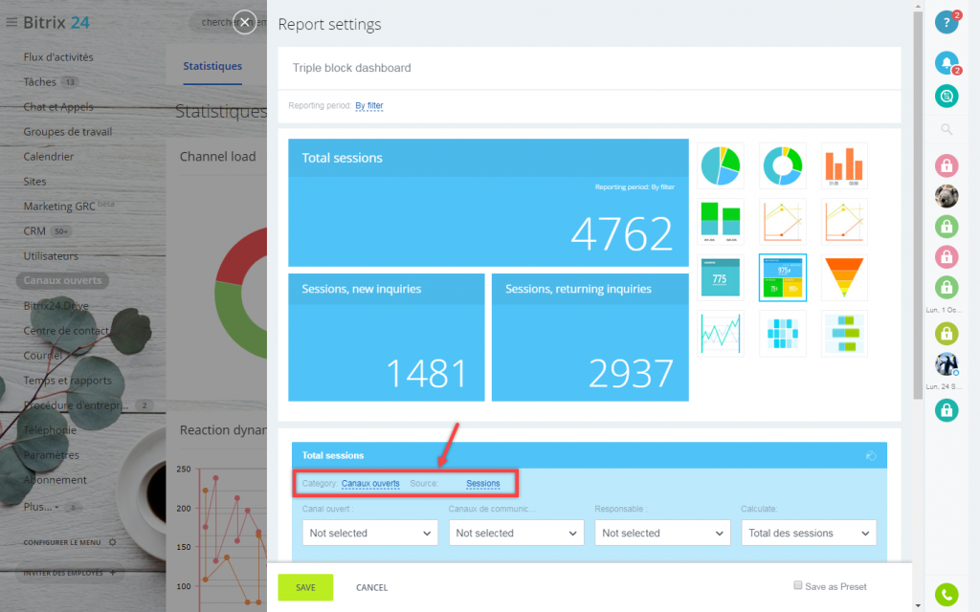The height and width of the screenshot is (612, 980).
Task: Choose the orange bar chart widget
Action: point(844,166)
